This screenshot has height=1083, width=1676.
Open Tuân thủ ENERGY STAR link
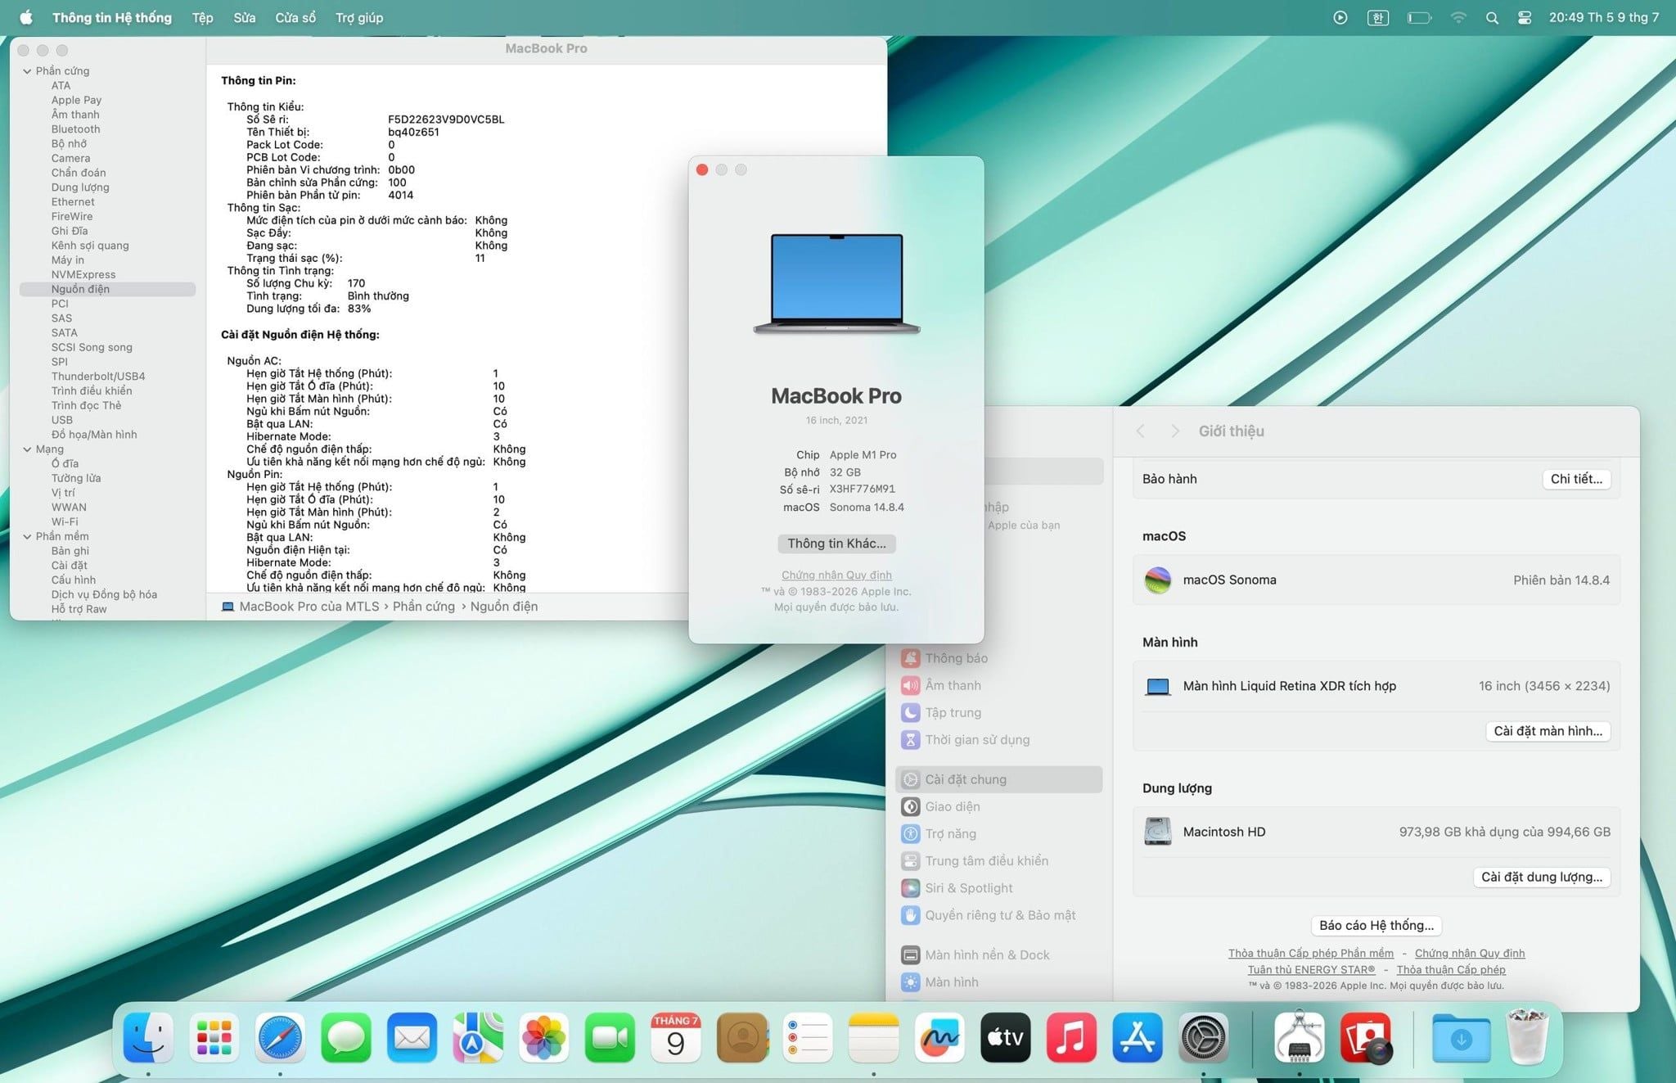tap(1311, 969)
